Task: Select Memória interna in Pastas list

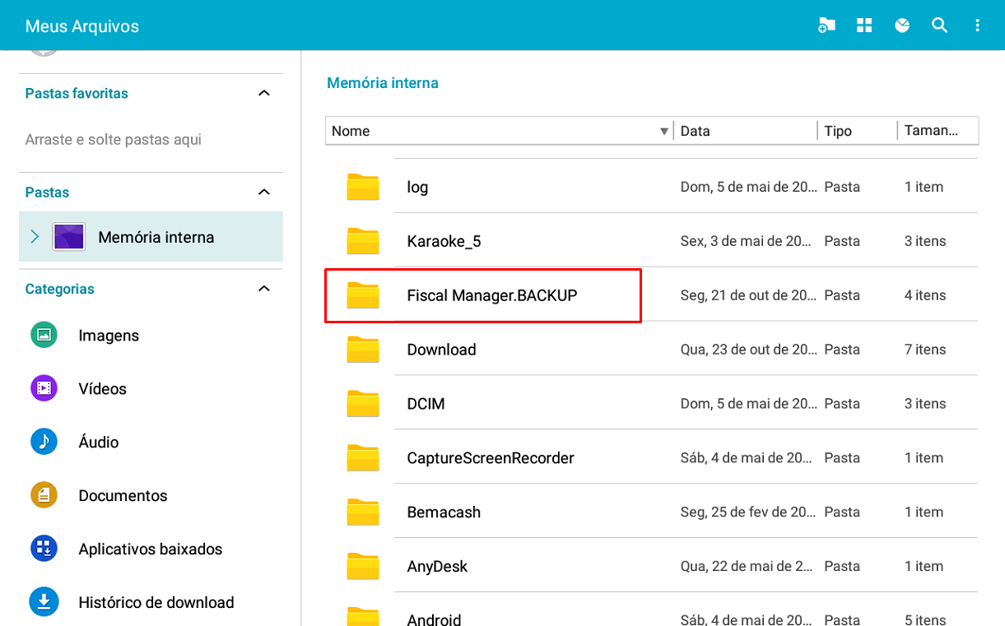Action: click(151, 237)
